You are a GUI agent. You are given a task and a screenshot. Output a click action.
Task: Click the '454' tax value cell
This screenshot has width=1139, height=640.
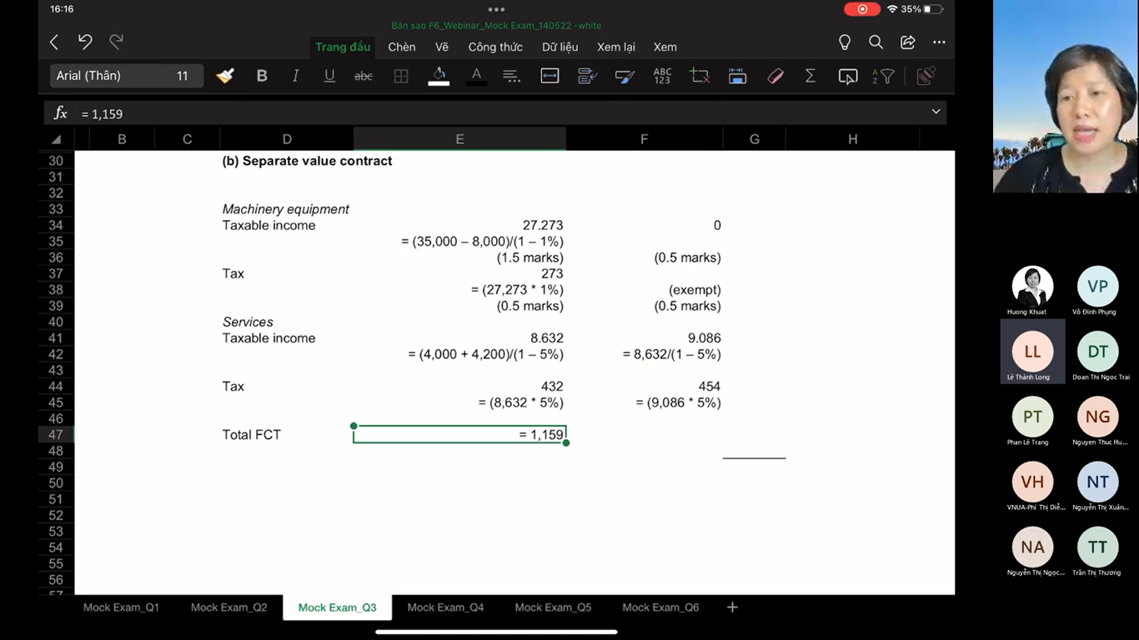645,387
